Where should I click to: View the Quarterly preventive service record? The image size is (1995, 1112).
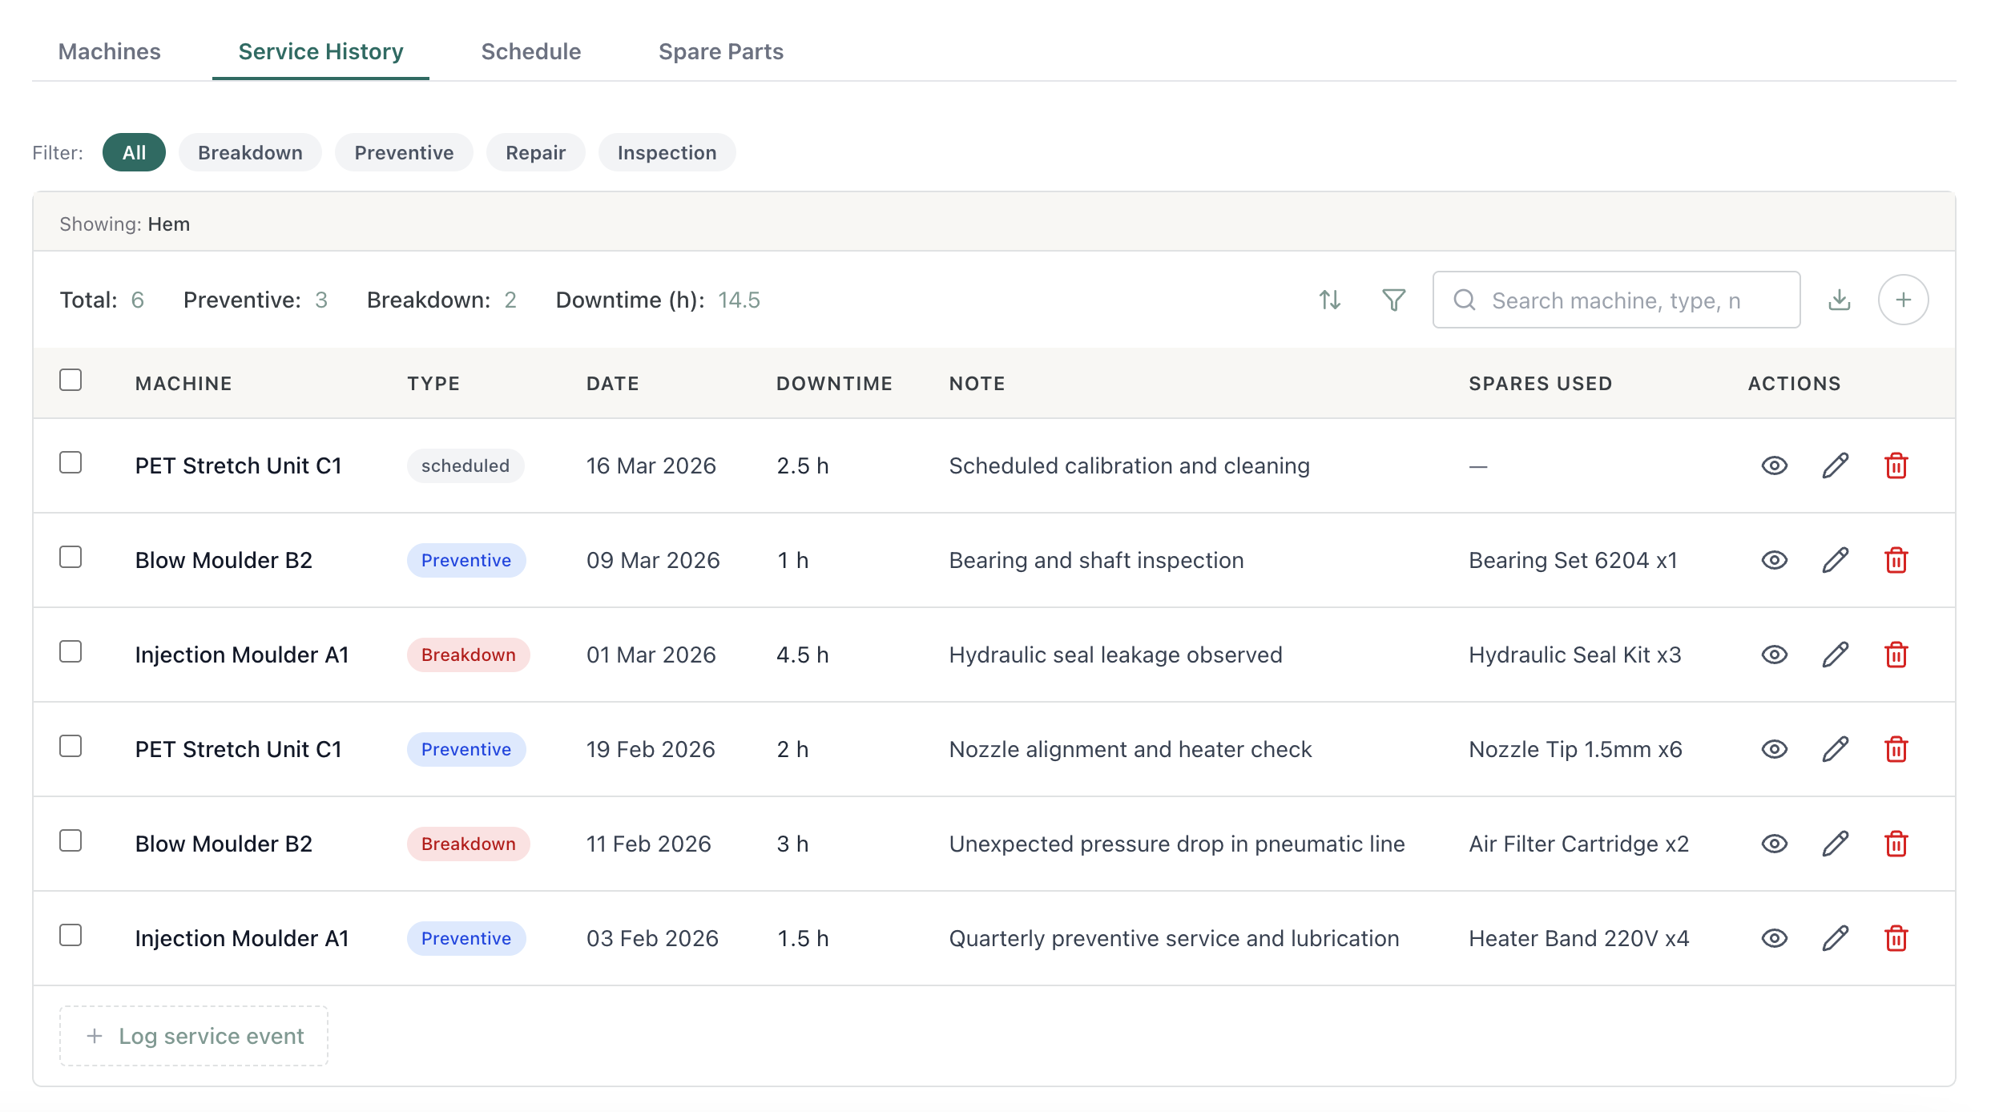tap(1774, 938)
